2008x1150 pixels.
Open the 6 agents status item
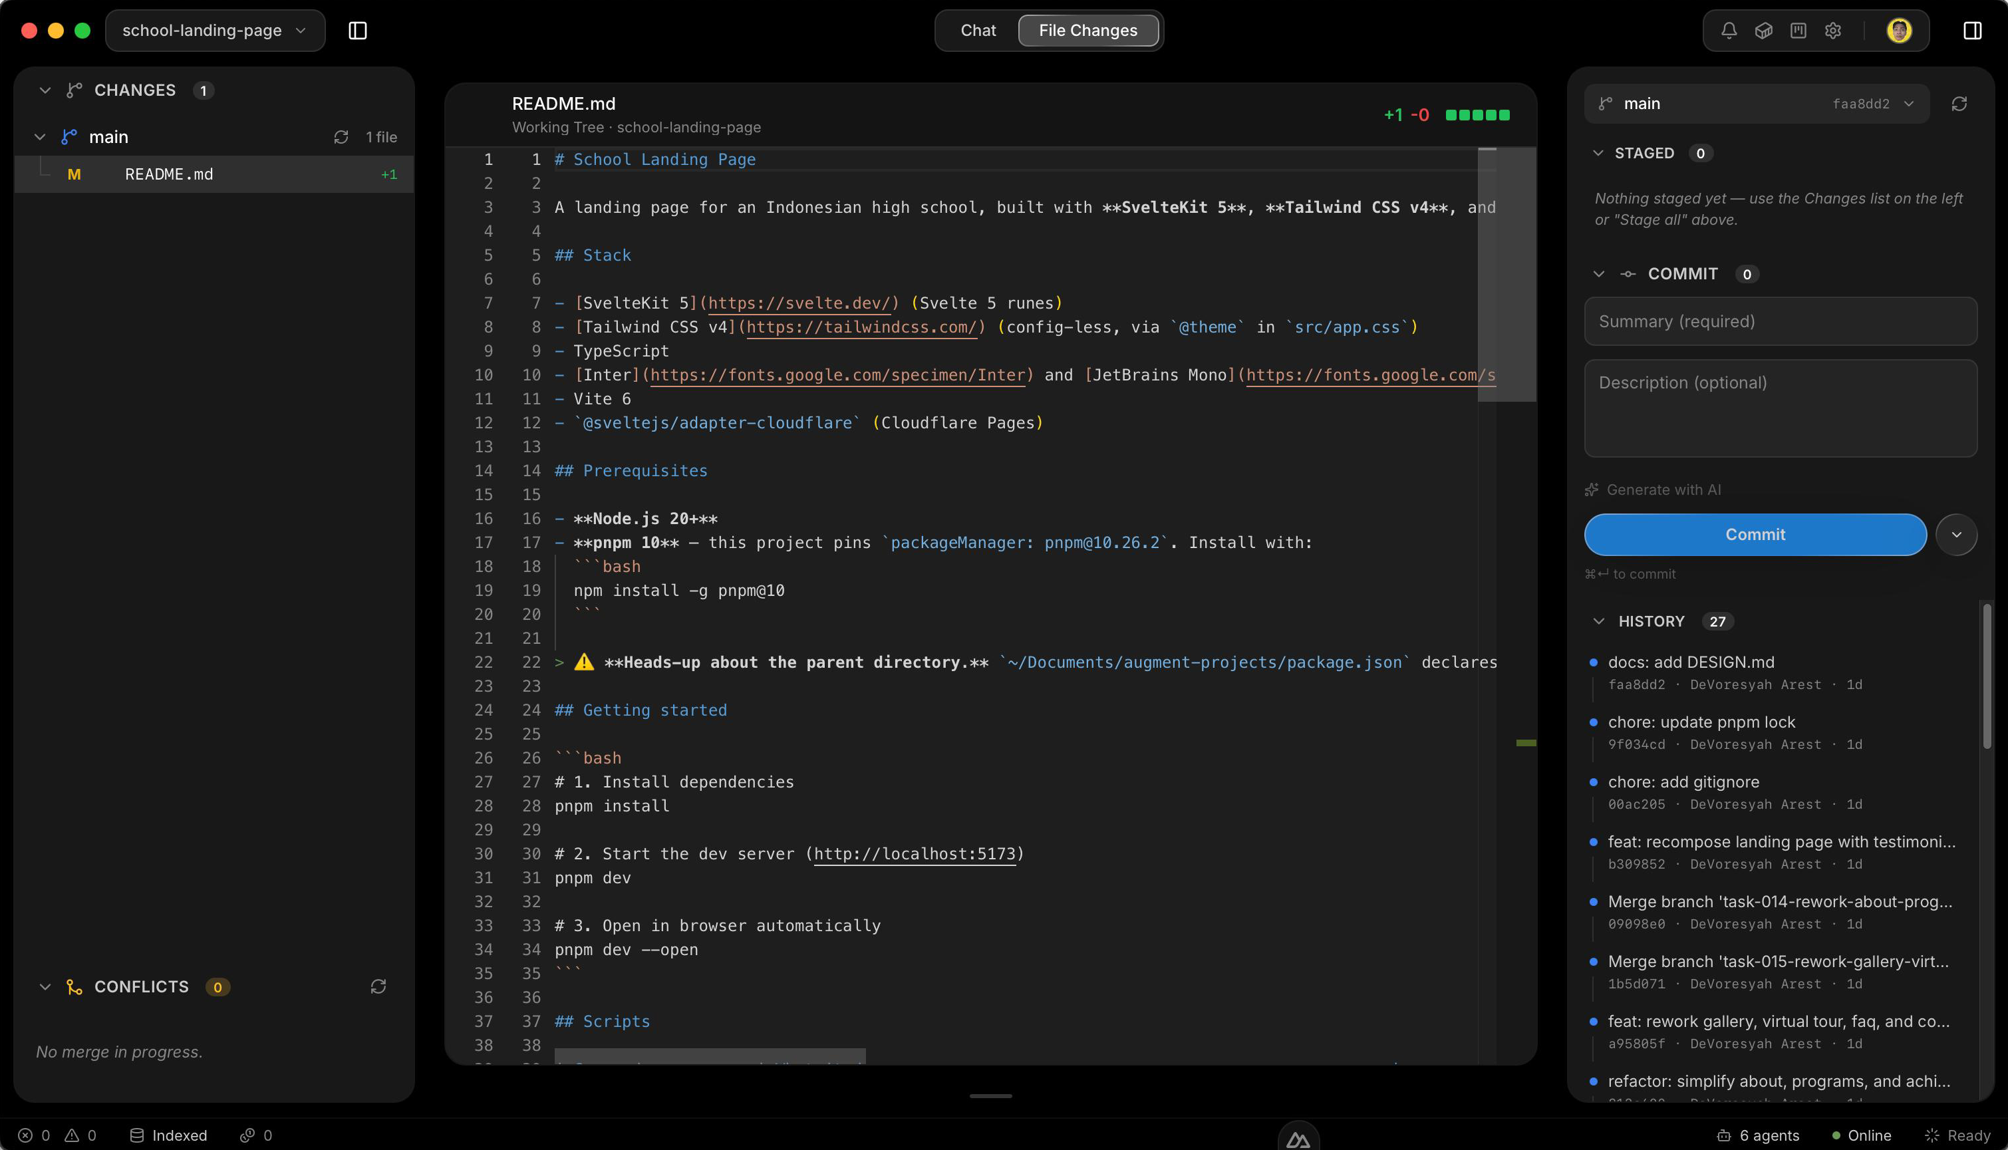coord(1759,1136)
